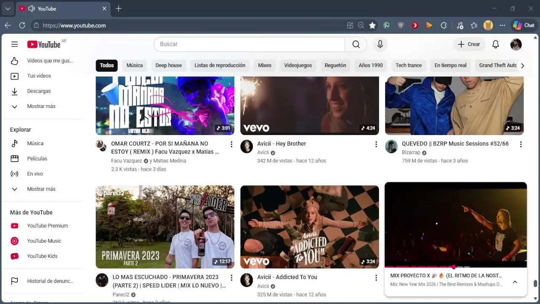540x304 pixels.
Task: Activate voice search microphone
Action: 380,44
